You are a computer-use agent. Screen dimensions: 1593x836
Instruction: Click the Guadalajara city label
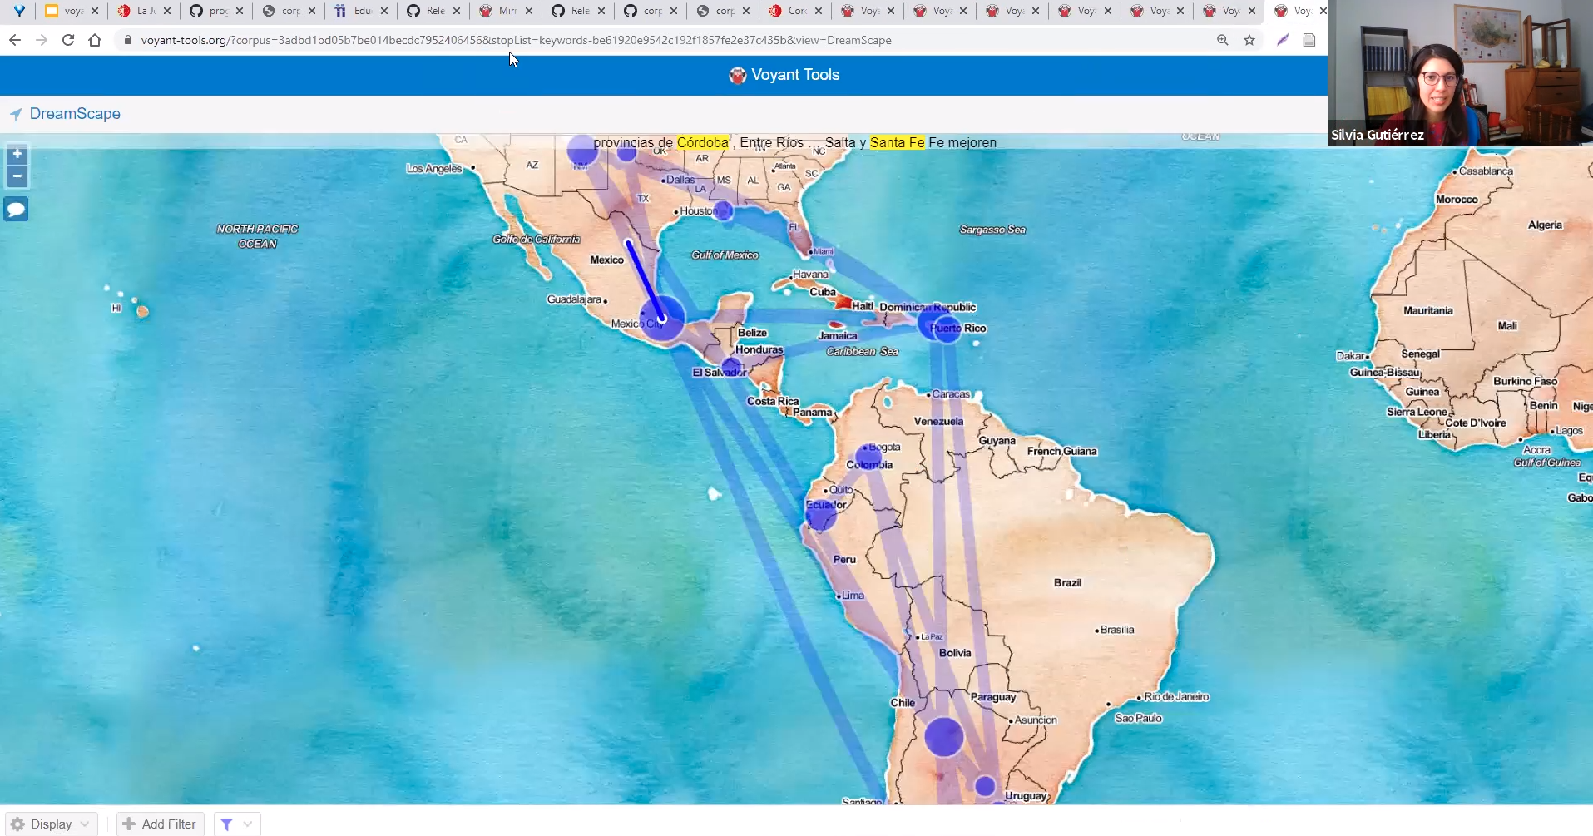click(x=574, y=299)
